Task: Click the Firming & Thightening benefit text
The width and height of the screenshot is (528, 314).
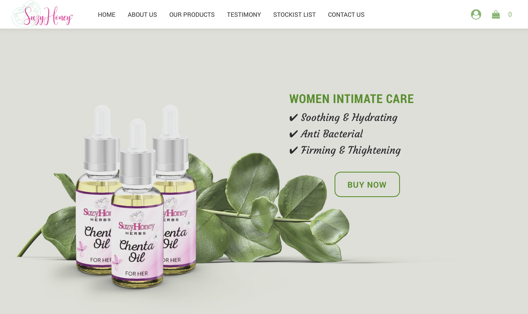Action: coord(351,150)
